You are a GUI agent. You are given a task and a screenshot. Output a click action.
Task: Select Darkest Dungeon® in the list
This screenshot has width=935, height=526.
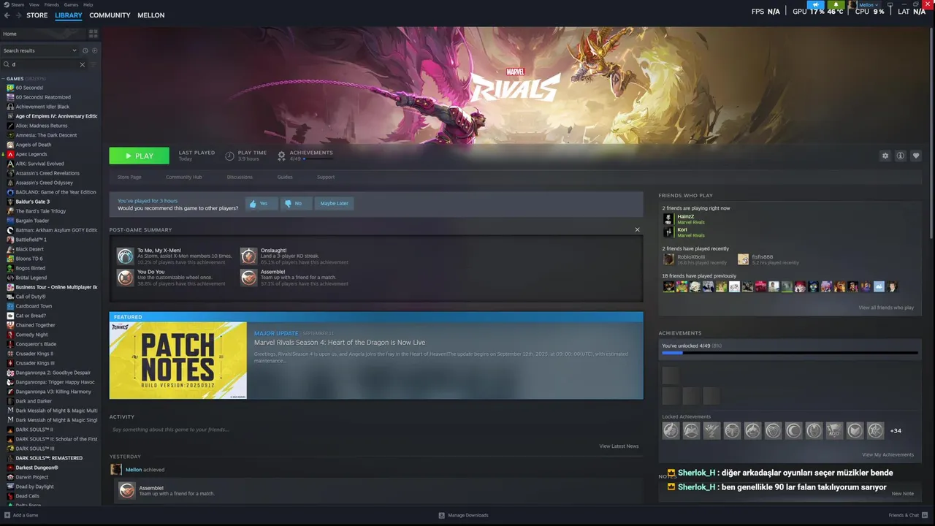[37, 468]
